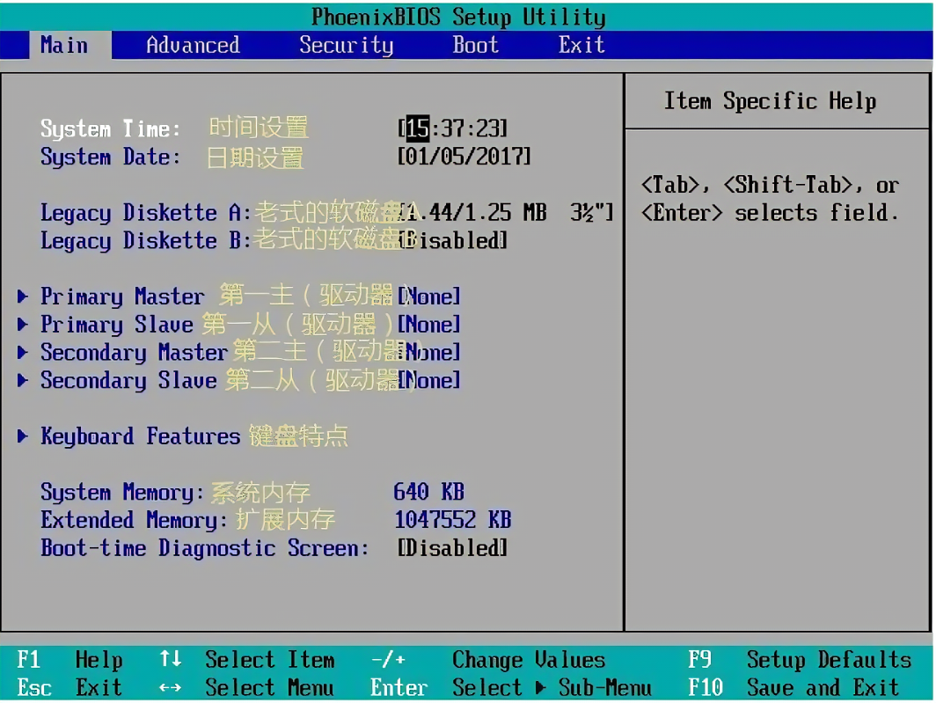936x703 pixels.
Task: Click the left-right arrows Select Menu icon
Action: click(x=170, y=687)
